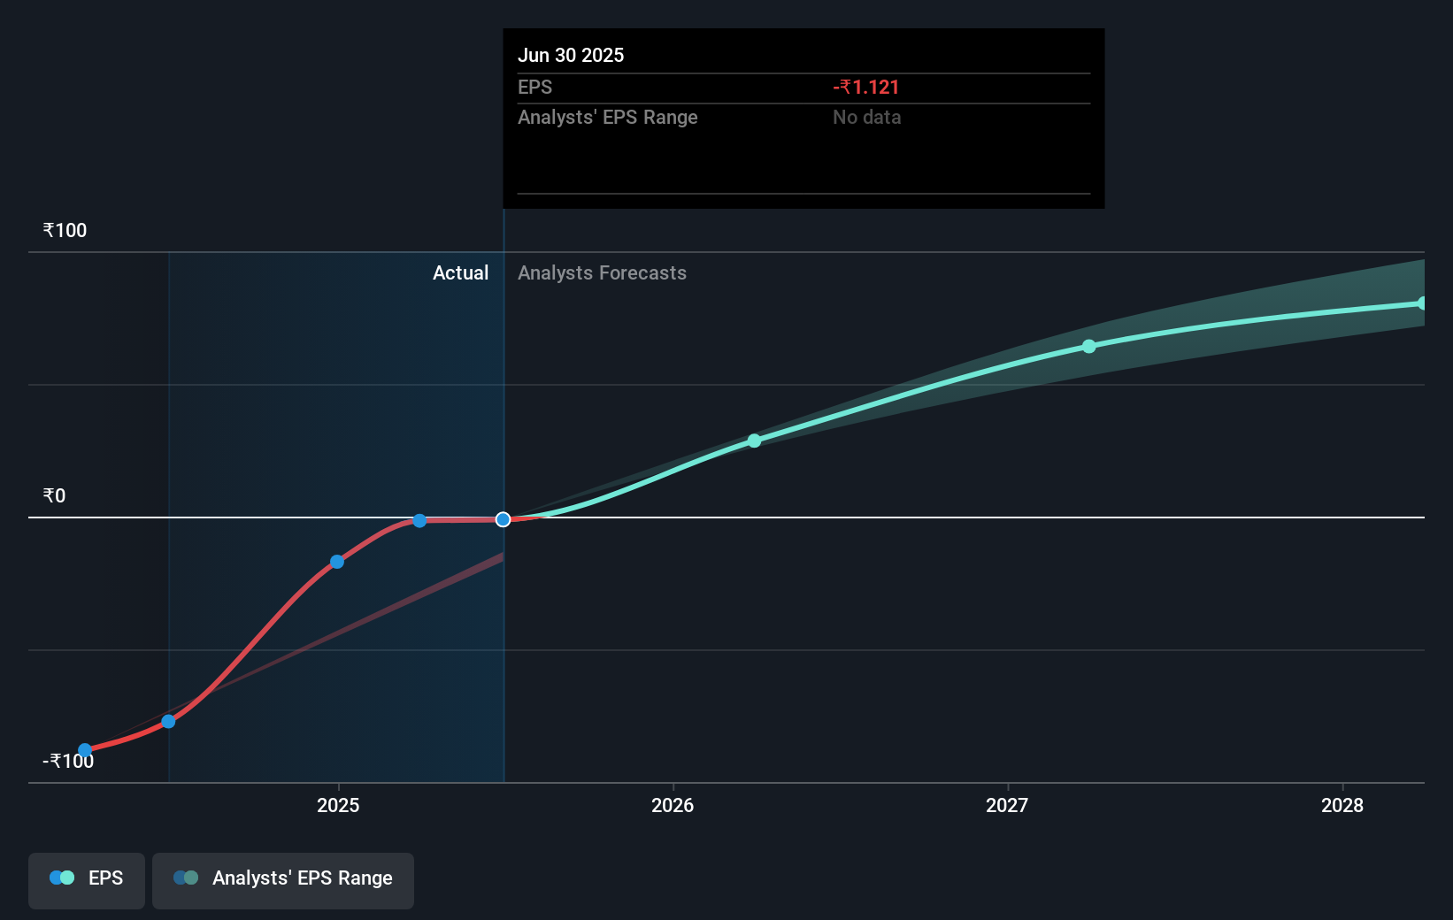
Task: Click the final 2028 forecast data point
Action: click(x=1422, y=303)
